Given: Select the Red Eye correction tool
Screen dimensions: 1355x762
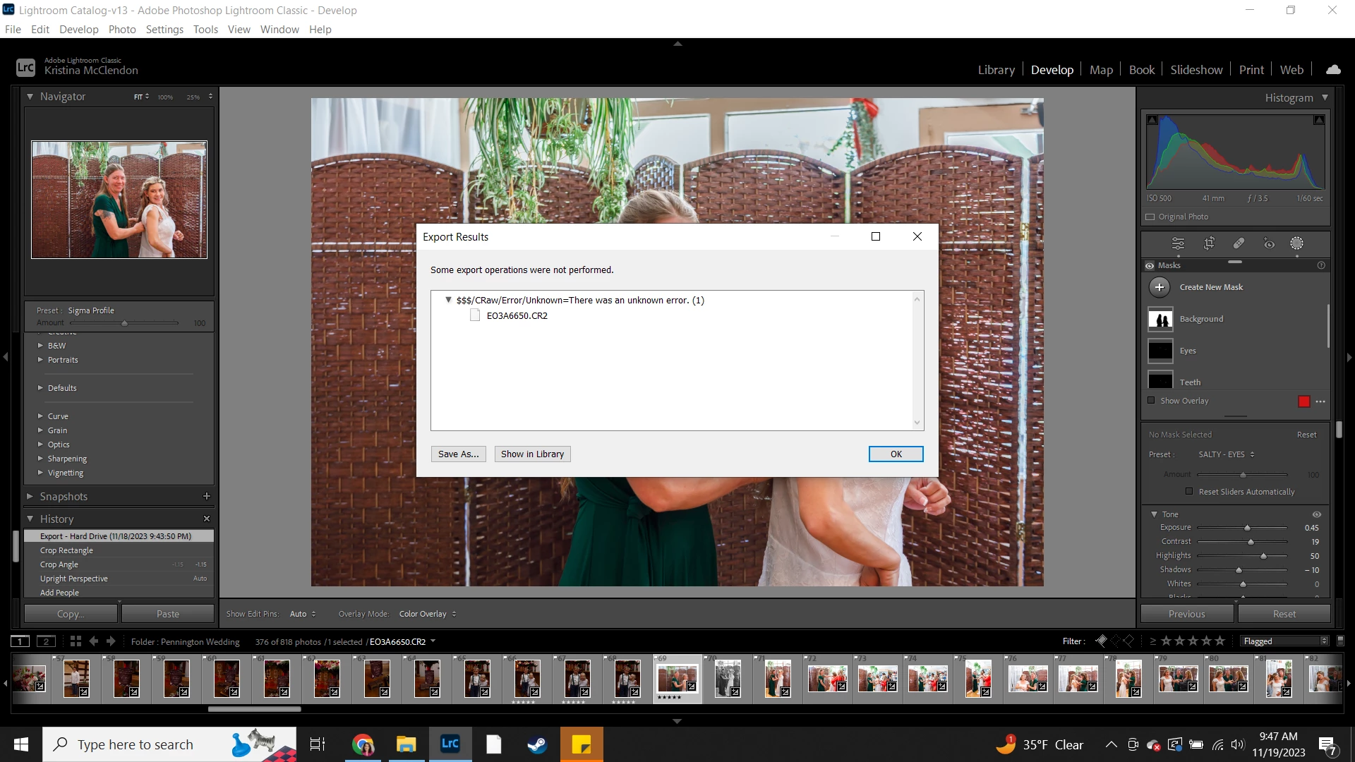Looking at the screenshot, I should [1269, 243].
